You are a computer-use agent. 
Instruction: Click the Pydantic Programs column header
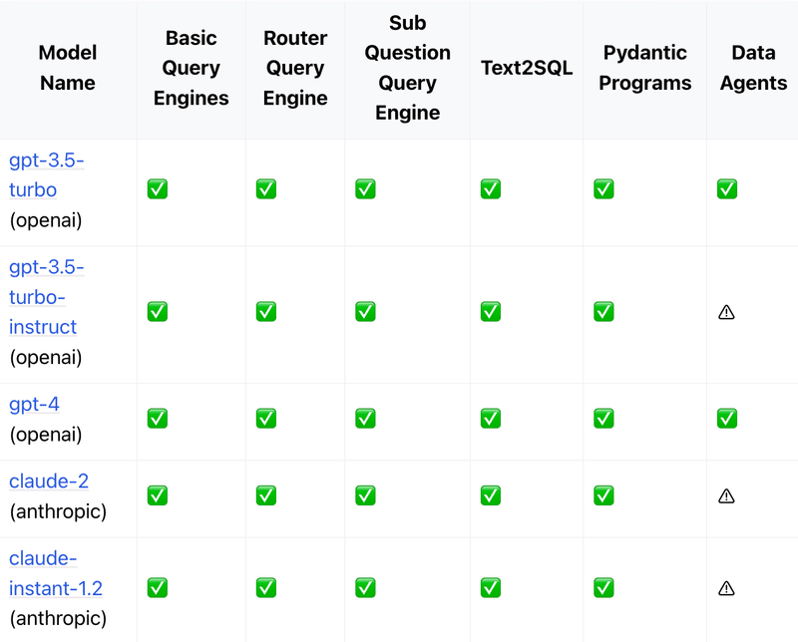click(645, 68)
